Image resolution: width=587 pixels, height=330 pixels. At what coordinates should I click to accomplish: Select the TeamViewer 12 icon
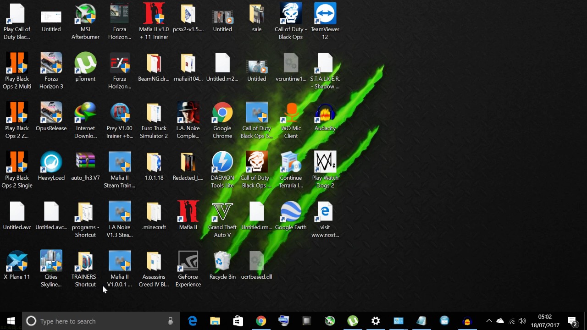[325, 21]
